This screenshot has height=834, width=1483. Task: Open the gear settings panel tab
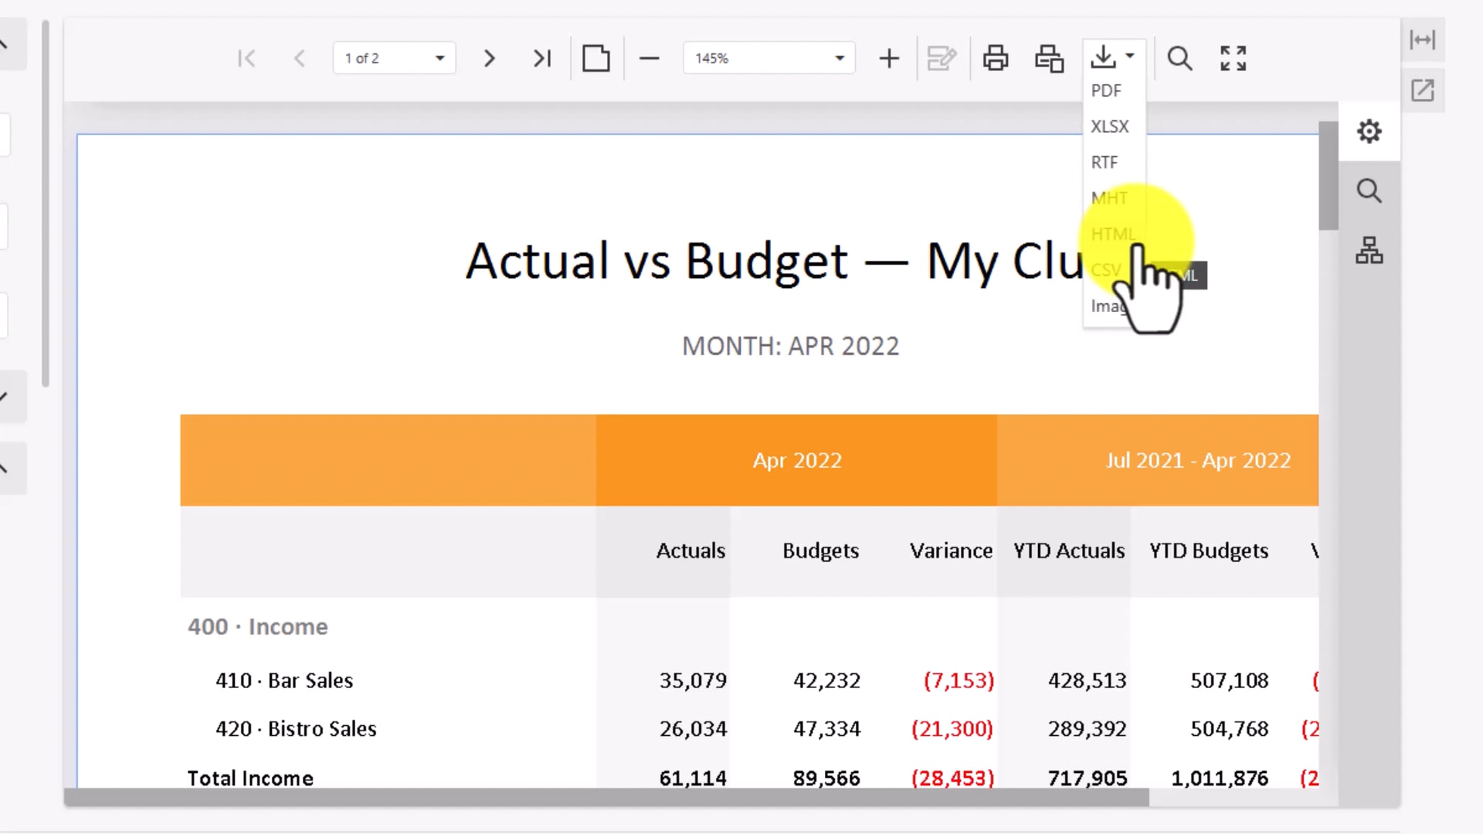1369,132
